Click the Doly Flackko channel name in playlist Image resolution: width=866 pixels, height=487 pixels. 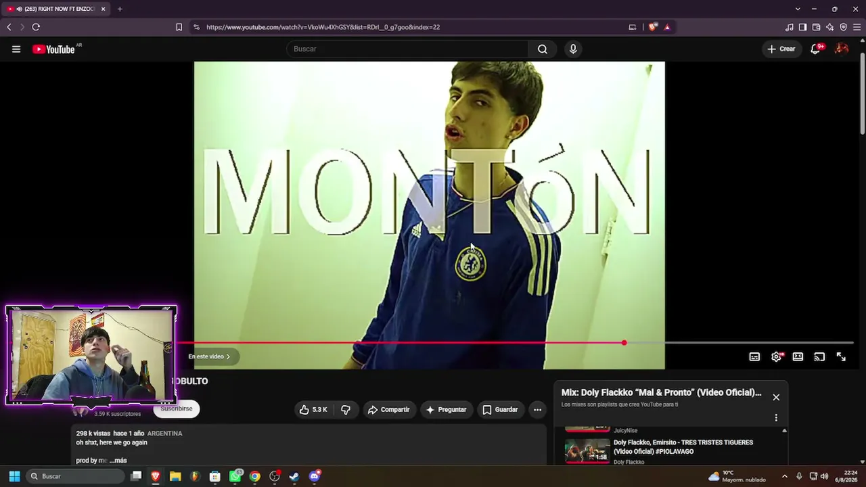[629, 462]
